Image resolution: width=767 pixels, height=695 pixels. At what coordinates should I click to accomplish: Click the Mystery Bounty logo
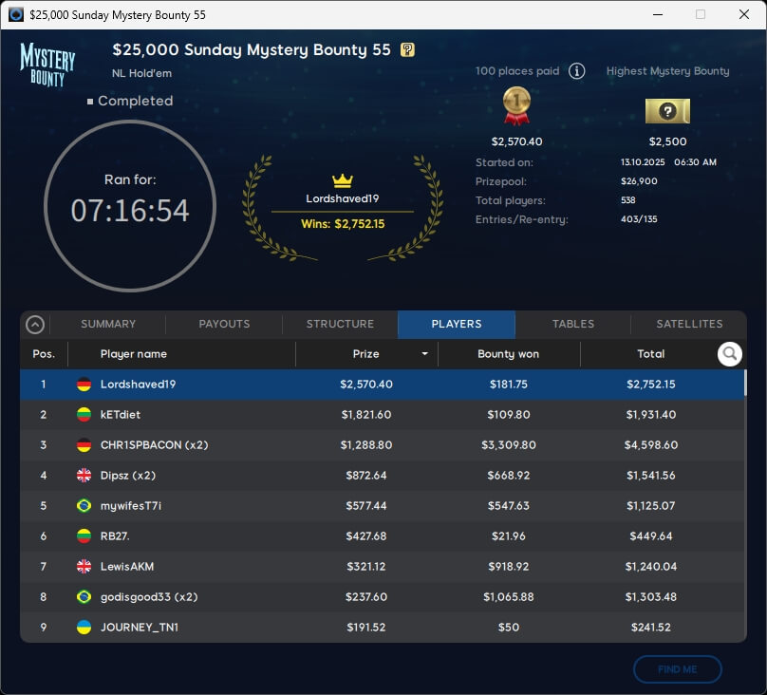[x=47, y=64]
